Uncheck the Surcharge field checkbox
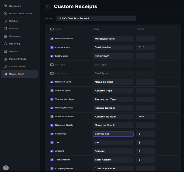This screenshot has height=172, width=184. [52, 134]
